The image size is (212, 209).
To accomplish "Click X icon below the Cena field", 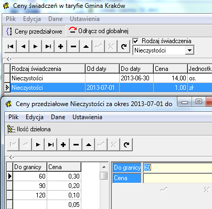I will pyautogui.click(x=207, y=190).
